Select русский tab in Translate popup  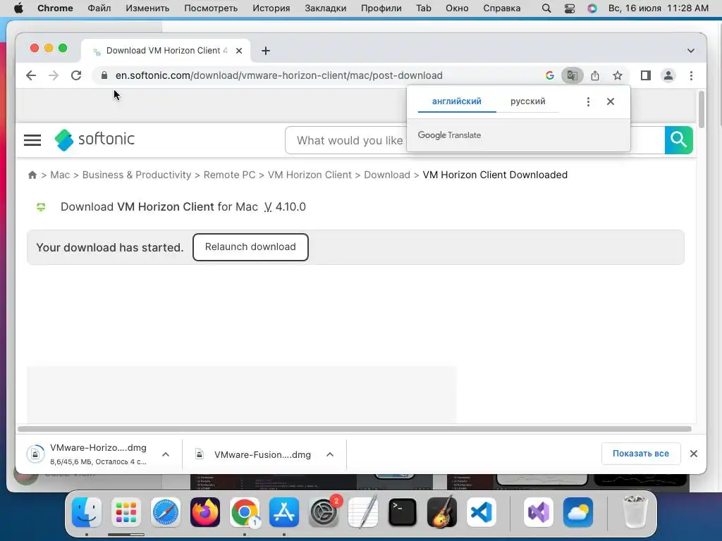pyautogui.click(x=527, y=101)
